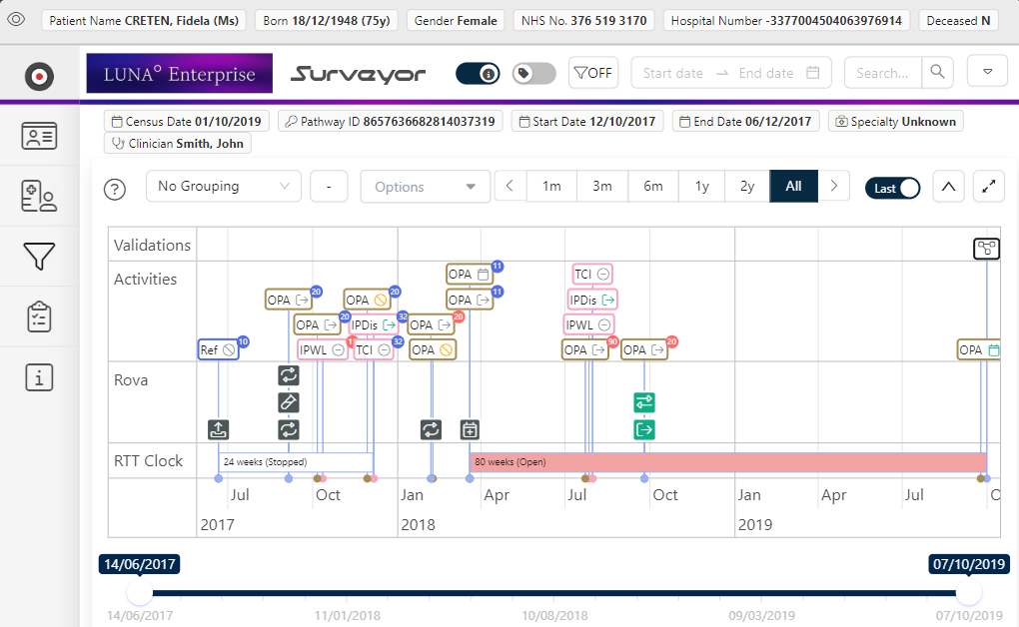The height and width of the screenshot is (627, 1019).
Task: Collapse the timeline panel with up chevron
Action: [948, 187]
